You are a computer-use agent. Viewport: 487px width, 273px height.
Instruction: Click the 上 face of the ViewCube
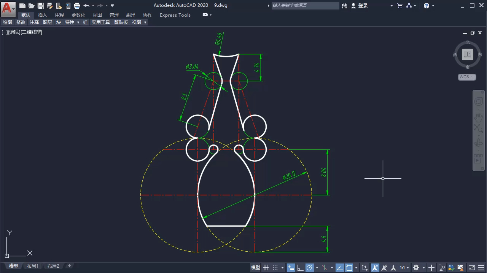point(467,54)
